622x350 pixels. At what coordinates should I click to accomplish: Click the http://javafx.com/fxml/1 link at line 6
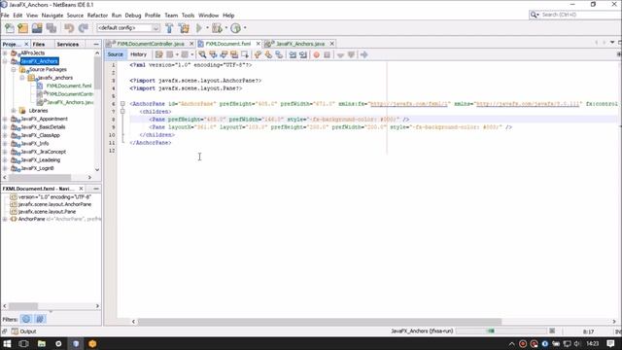[408, 104]
